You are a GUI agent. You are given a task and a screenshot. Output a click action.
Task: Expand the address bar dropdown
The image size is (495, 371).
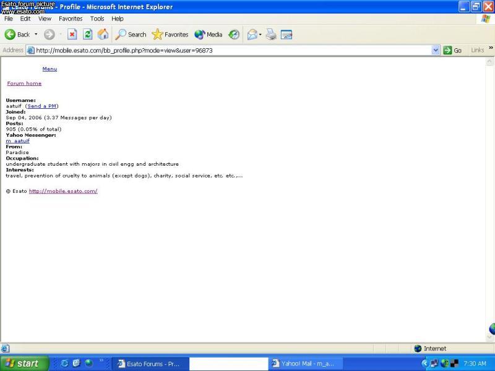click(x=436, y=50)
